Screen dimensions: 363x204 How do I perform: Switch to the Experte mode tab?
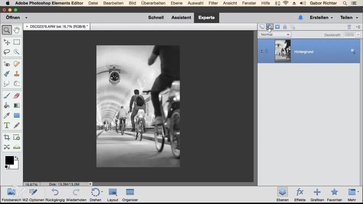pyautogui.click(x=206, y=18)
